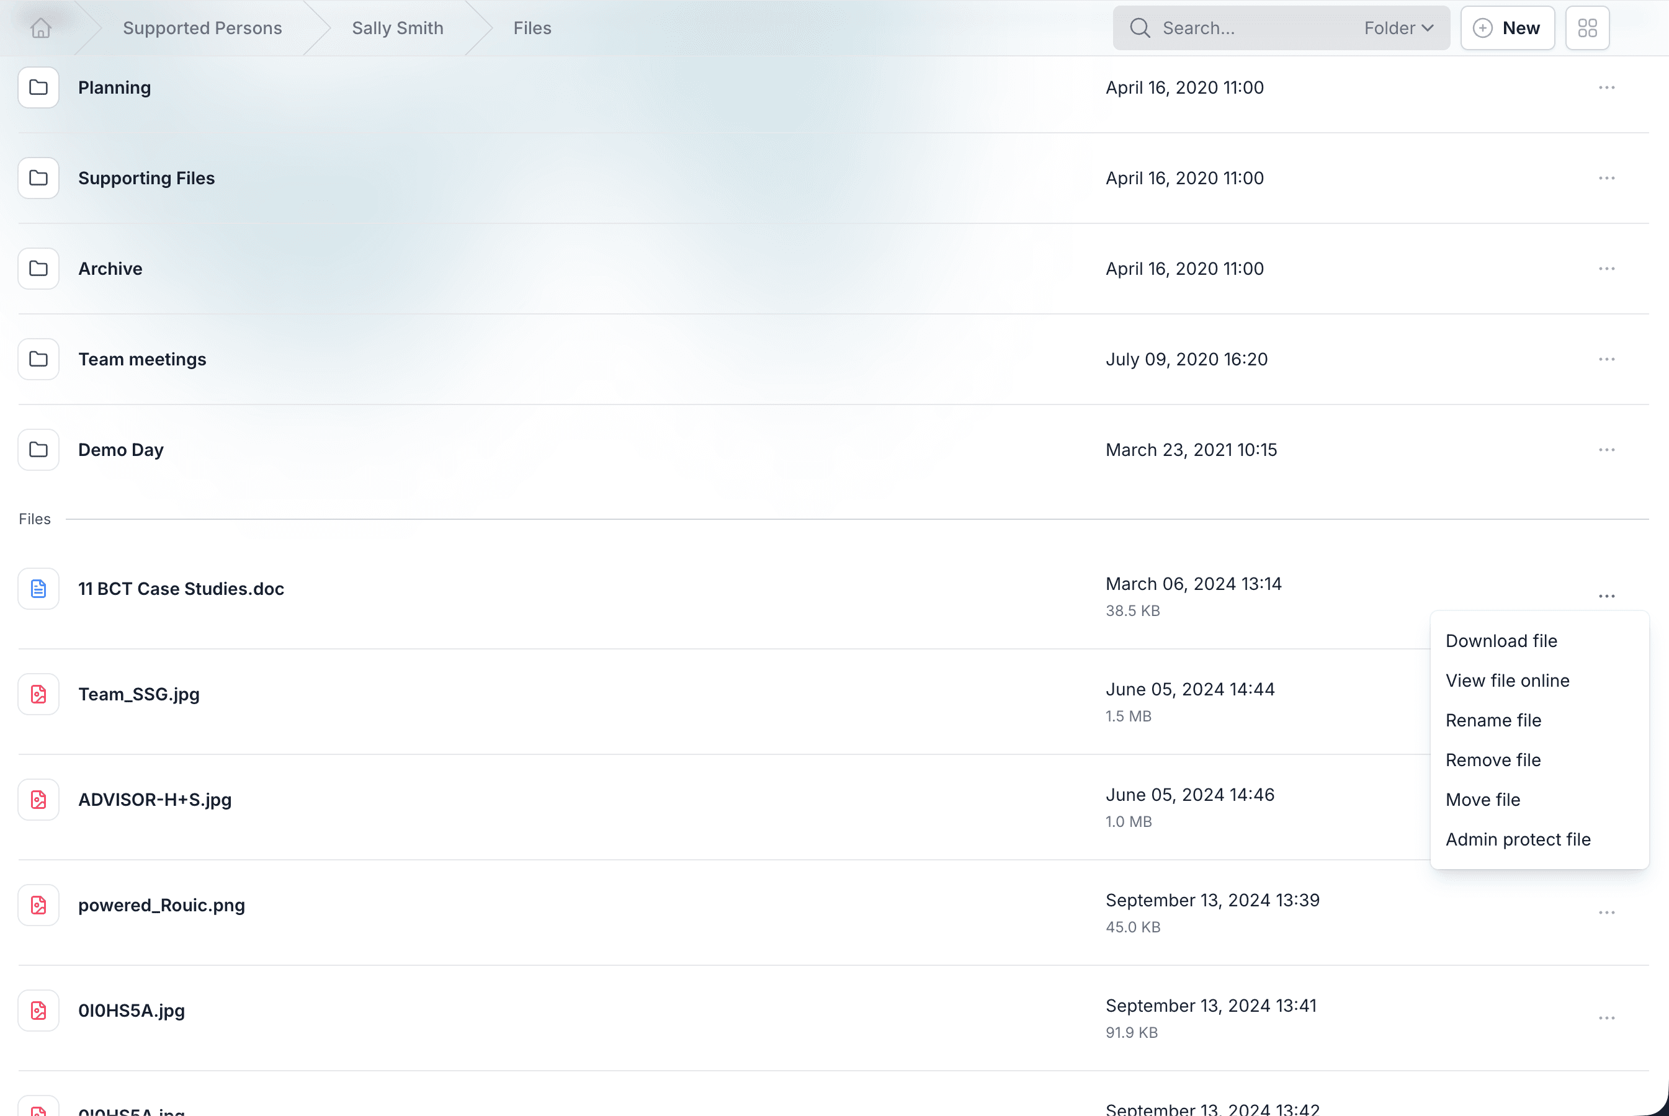Choose Rename file in context menu
Viewport: 1669px width, 1116px height.
(x=1493, y=720)
